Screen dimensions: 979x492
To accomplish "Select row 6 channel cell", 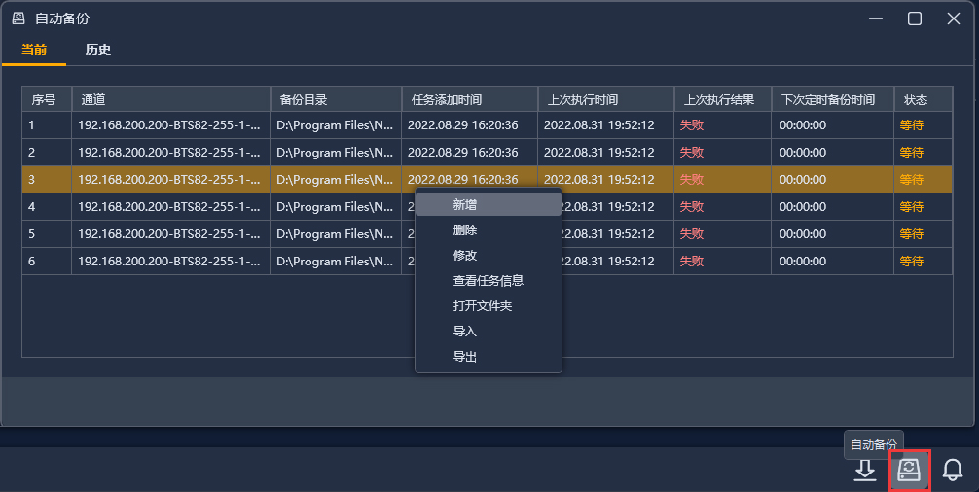I will tap(171, 262).
